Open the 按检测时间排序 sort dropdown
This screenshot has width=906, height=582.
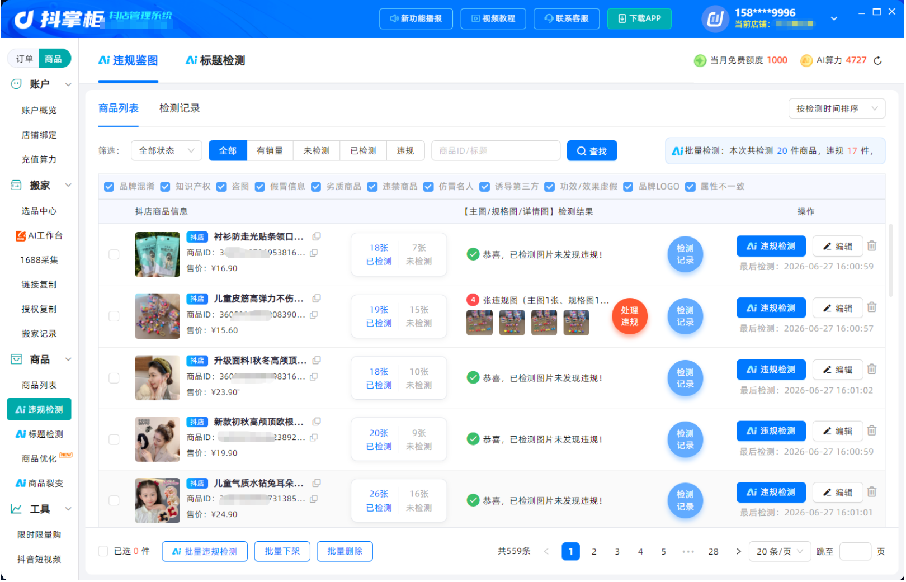point(838,108)
